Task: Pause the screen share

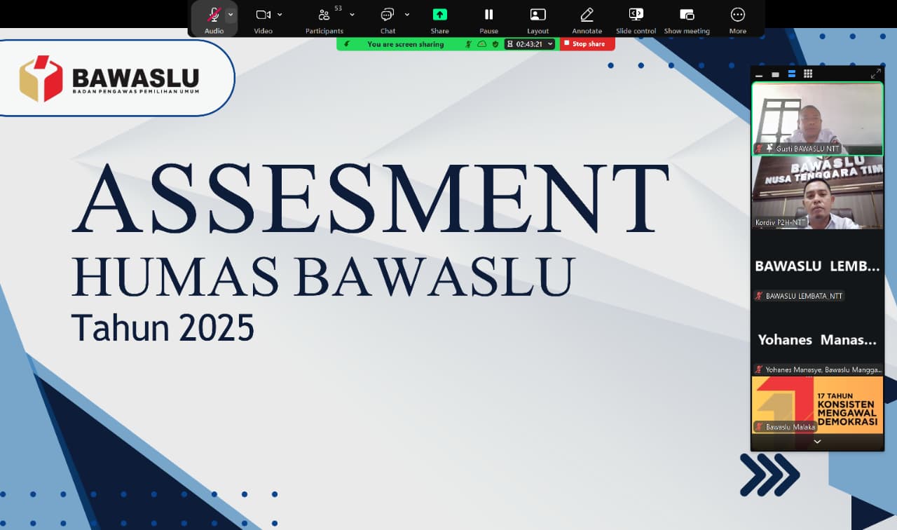Action: tap(488, 15)
